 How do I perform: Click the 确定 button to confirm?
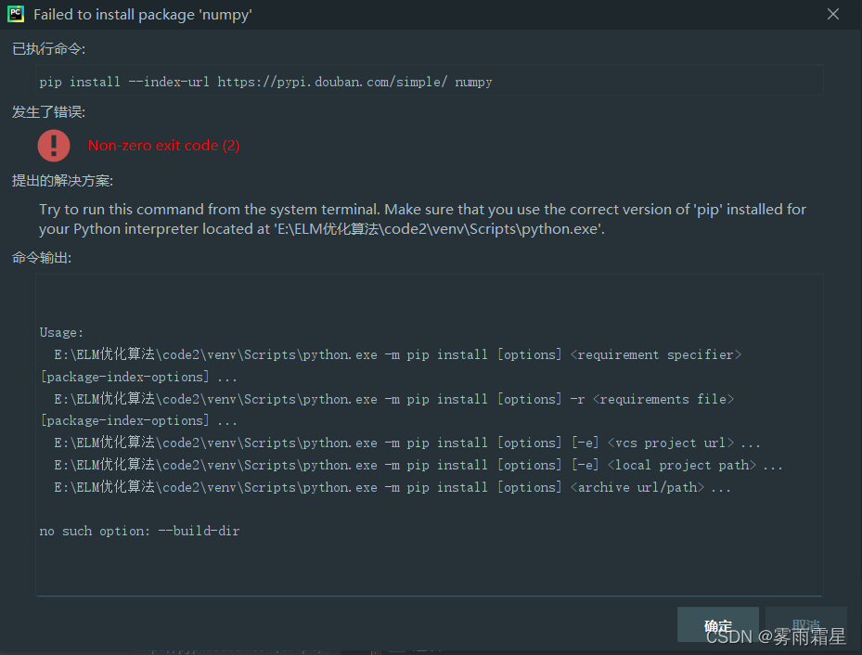click(x=717, y=624)
